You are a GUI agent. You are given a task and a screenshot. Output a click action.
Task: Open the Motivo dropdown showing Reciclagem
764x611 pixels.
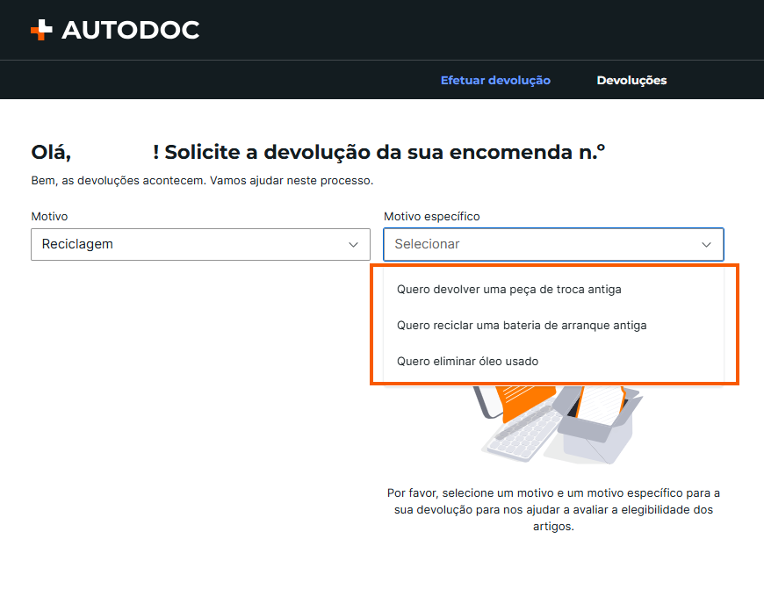(x=200, y=244)
